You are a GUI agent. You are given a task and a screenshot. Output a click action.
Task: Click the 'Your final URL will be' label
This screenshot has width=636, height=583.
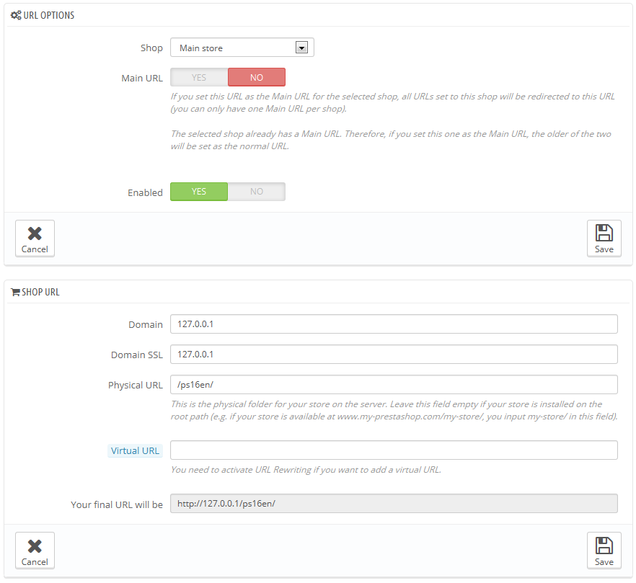pyautogui.click(x=117, y=504)
